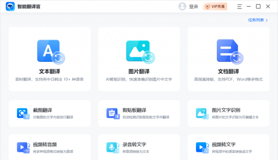Open the 文档翻译 title
The width and height of the screenshot is (278, 160).
228,71
